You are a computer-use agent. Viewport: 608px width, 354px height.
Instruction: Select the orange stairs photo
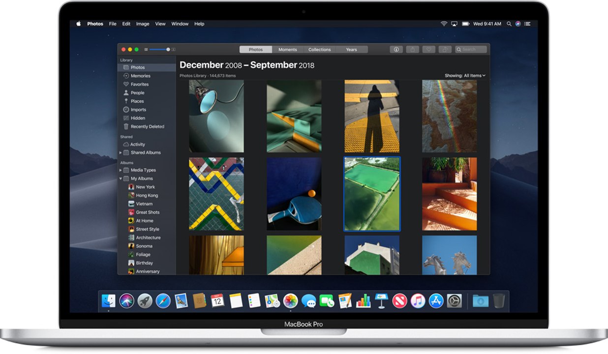[449, 194]
